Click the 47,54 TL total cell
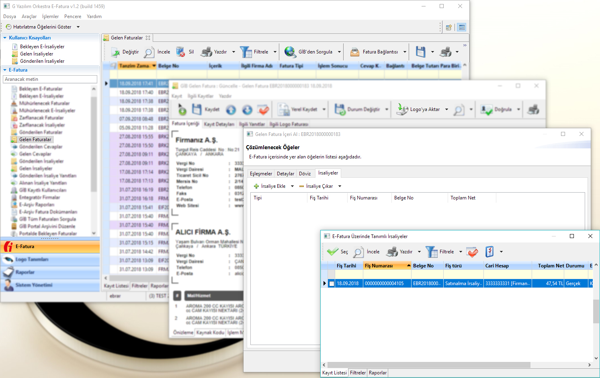The height and width of the screenshot is (378, 600). click(x=548, y=283)
